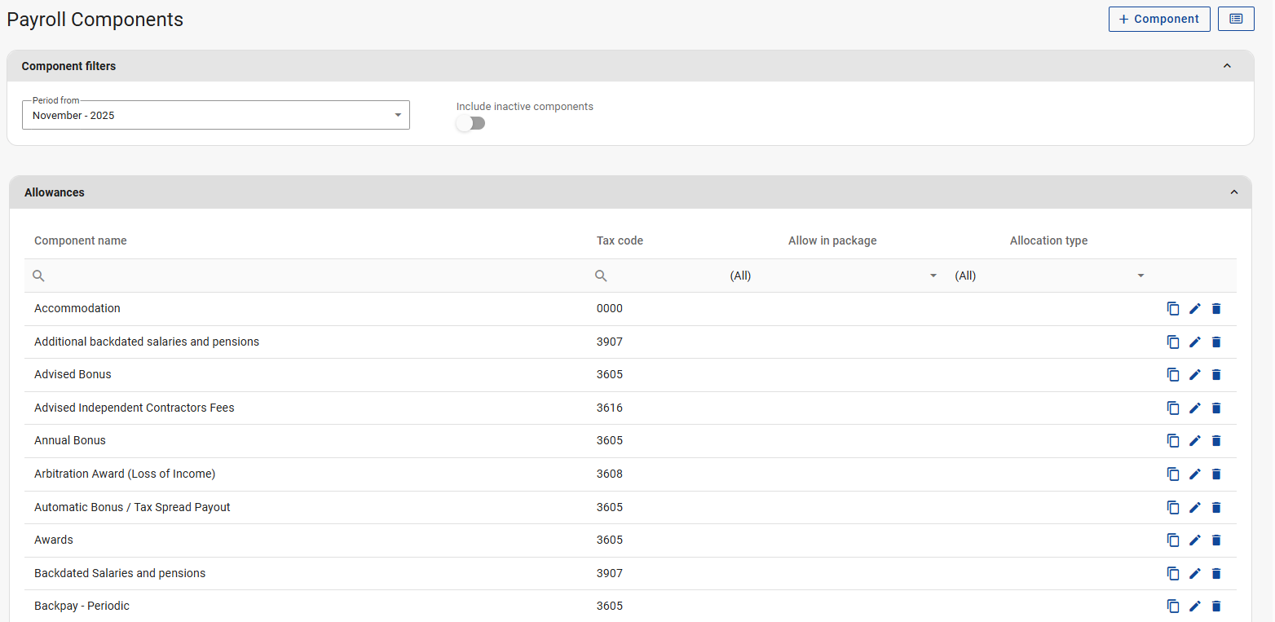Image resolution: width=1275 pixels, height=622 pixels.
Task: Edit the Advised Bonus component
Action: 1195,375
